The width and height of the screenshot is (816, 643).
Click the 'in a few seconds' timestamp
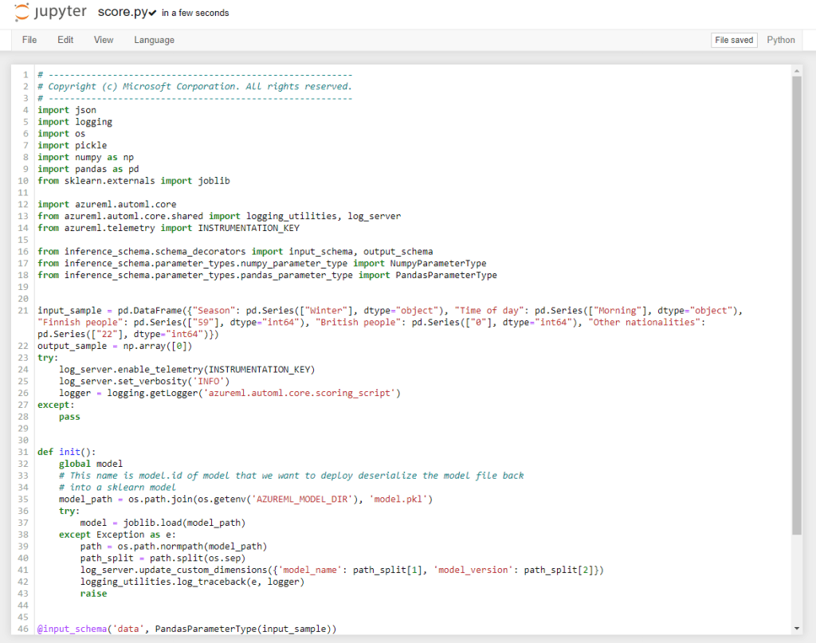point(194,13)
